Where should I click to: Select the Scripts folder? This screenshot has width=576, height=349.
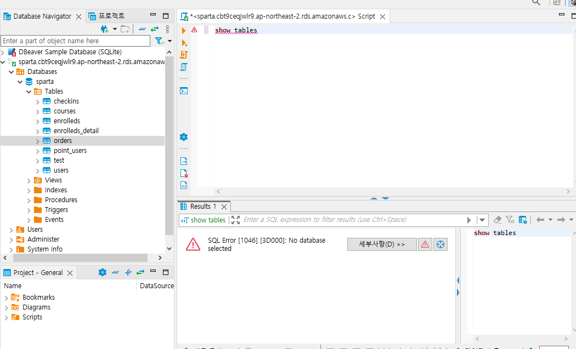point(32,317)
